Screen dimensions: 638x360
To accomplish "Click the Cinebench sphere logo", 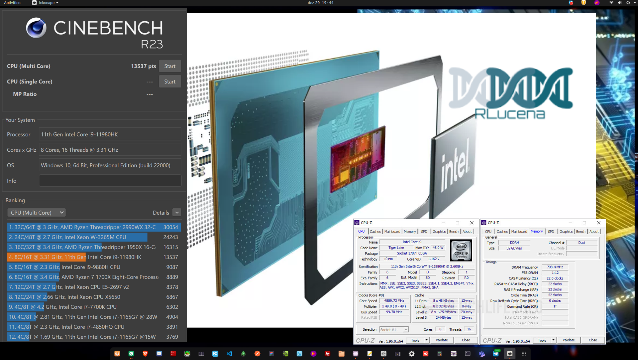I will [36, 28].
